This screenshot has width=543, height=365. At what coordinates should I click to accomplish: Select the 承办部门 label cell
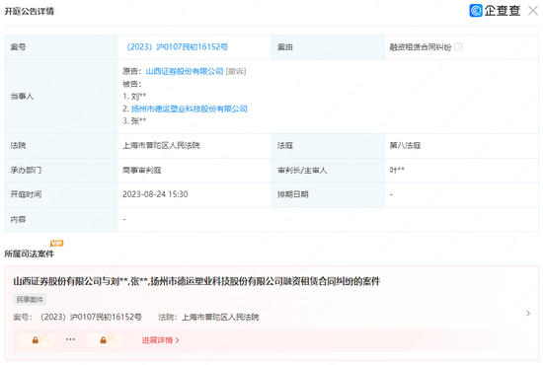click(x=60, y=170)
